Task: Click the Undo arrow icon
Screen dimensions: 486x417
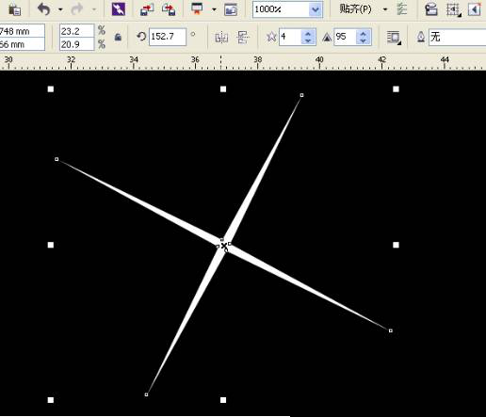Action: pos(43,9)
